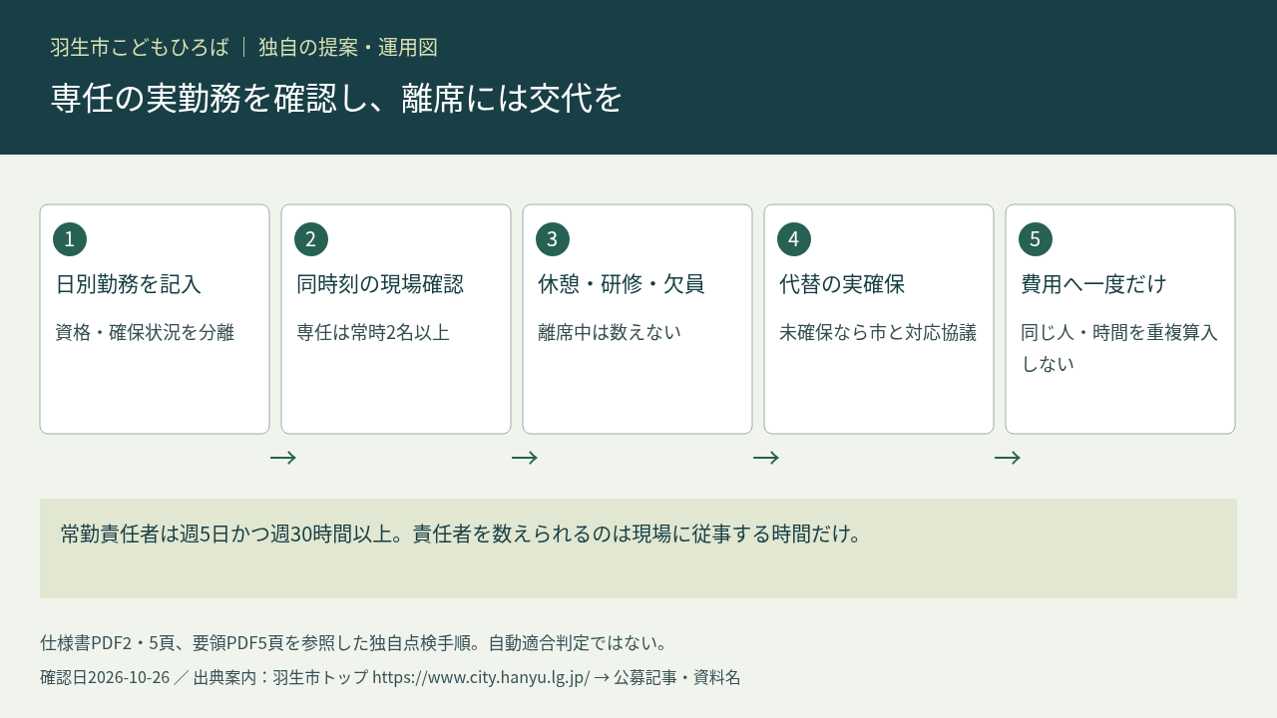Click the description "資格・確保状況を分離"
1277x718 pixels.
[x=145, y=332]
